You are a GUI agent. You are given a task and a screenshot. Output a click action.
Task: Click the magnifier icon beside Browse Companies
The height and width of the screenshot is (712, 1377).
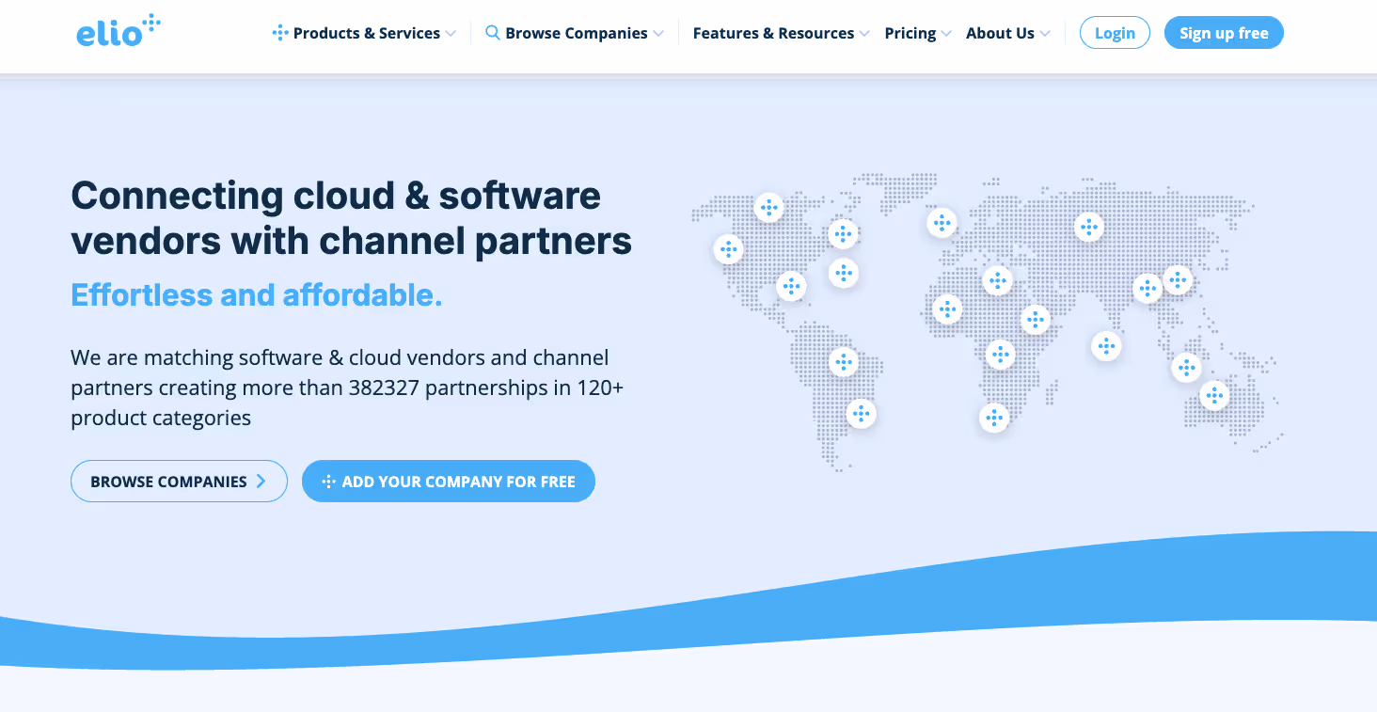(492, 33)
